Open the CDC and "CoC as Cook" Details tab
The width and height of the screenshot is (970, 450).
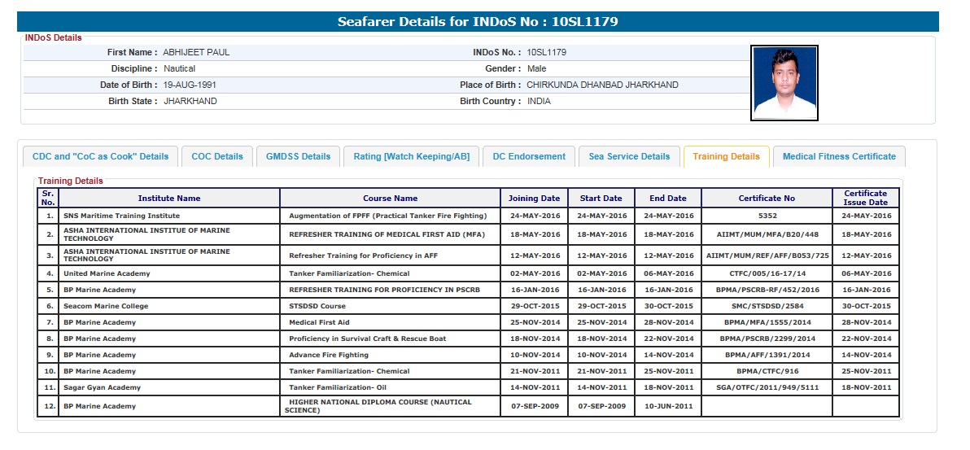pos(100,156)
